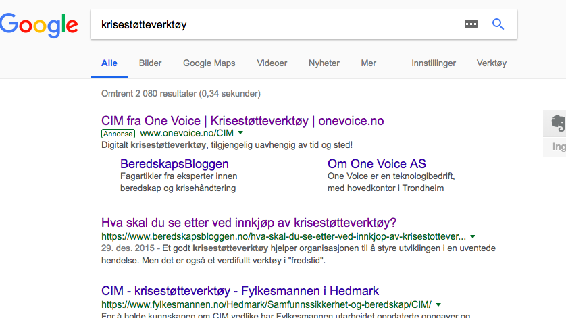
Task: Expand arrow next to fylkesmannen.no URL
Action: click(438, 304)
